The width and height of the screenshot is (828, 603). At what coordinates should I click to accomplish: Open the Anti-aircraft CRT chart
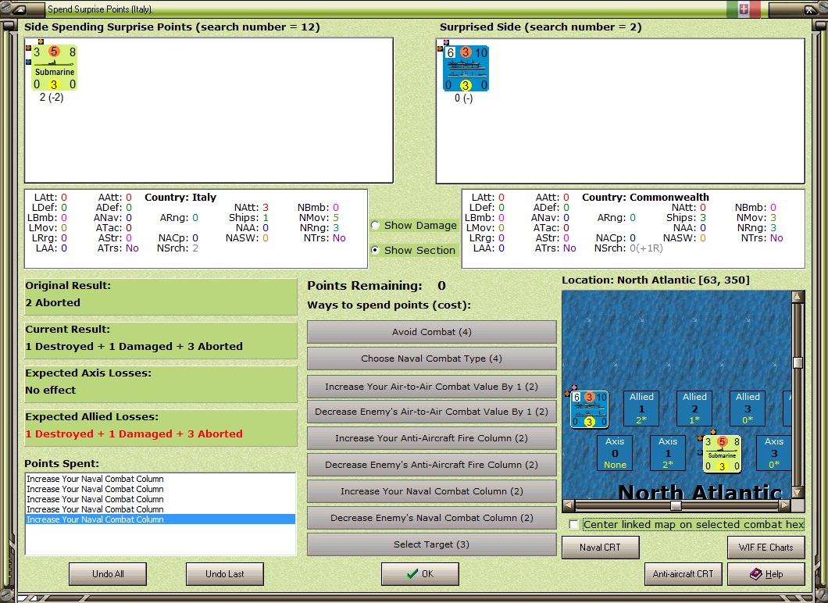[x=683, y=574]
